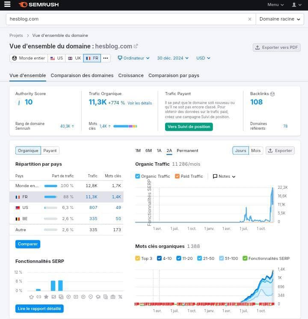The height and width of the screenshot is (319, 308).
Task: Switch to Comparaison par pays tab
Action: click(x=174, y=75)
